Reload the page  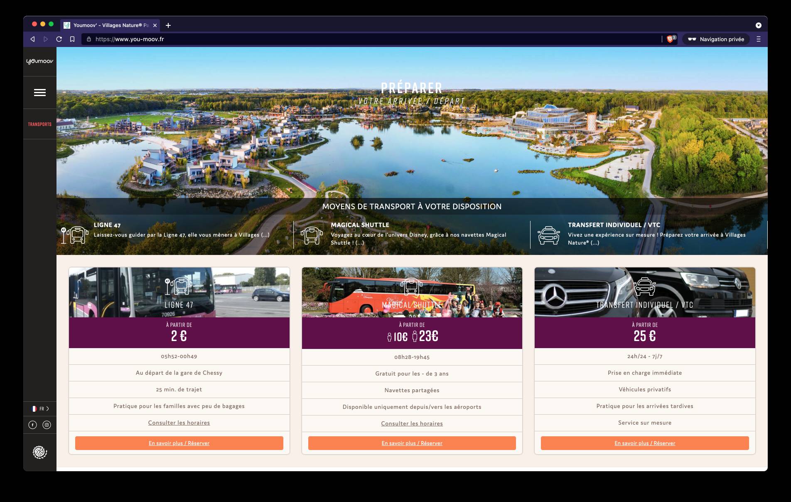click(x=59, y=39)
